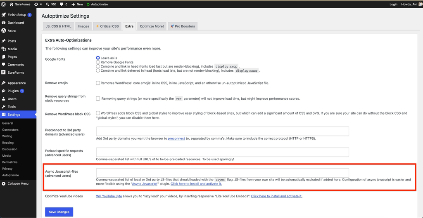Click the Save Changes button
The height and width of the screenshot is (218, 423).
[59, 212]
